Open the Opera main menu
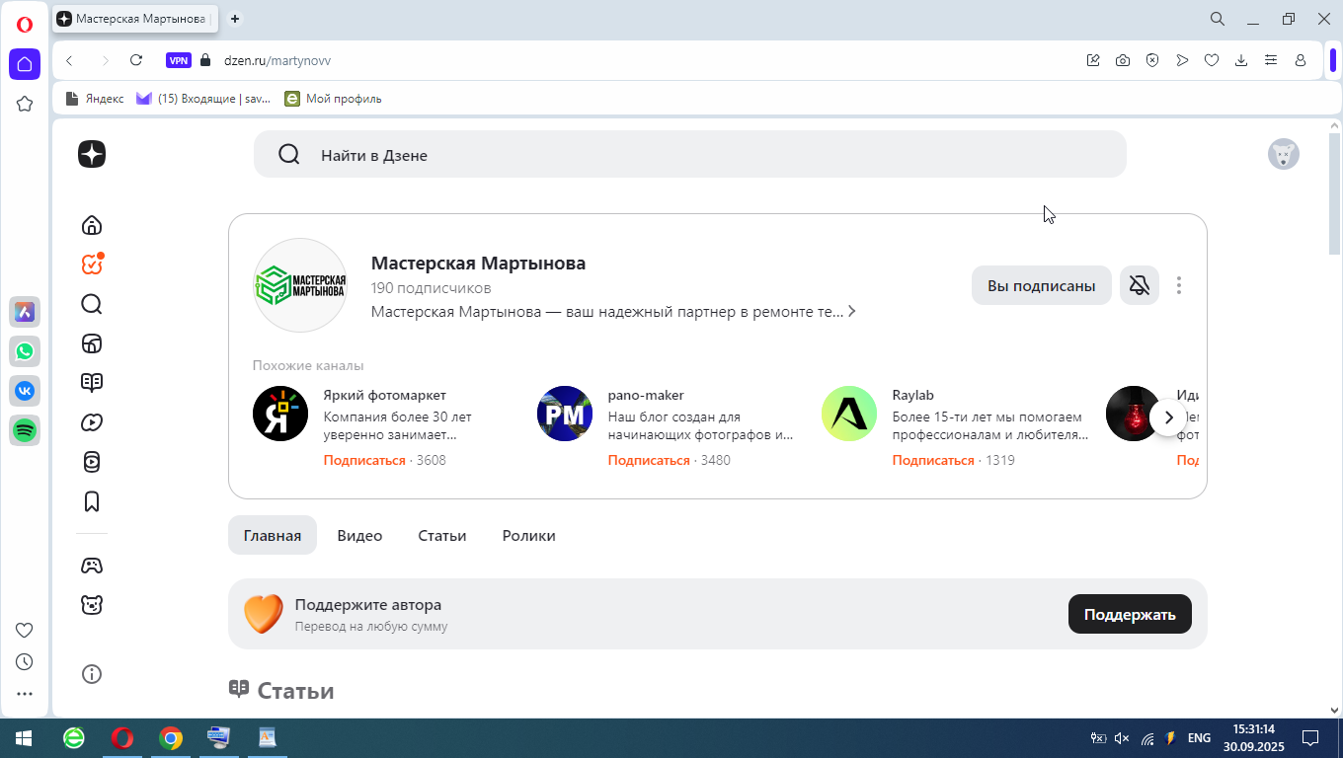This screenshot has height=758, width=1343. coord(25,25)
